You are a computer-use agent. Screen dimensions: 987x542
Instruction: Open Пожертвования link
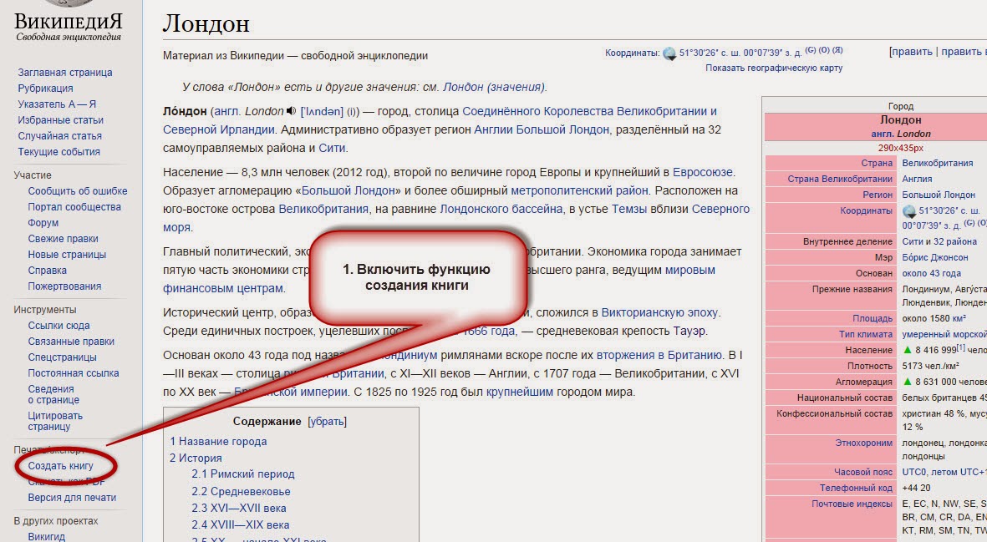64,286
